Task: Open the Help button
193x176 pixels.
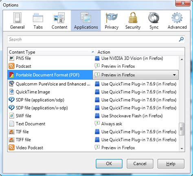Action: tap(171, 164)
